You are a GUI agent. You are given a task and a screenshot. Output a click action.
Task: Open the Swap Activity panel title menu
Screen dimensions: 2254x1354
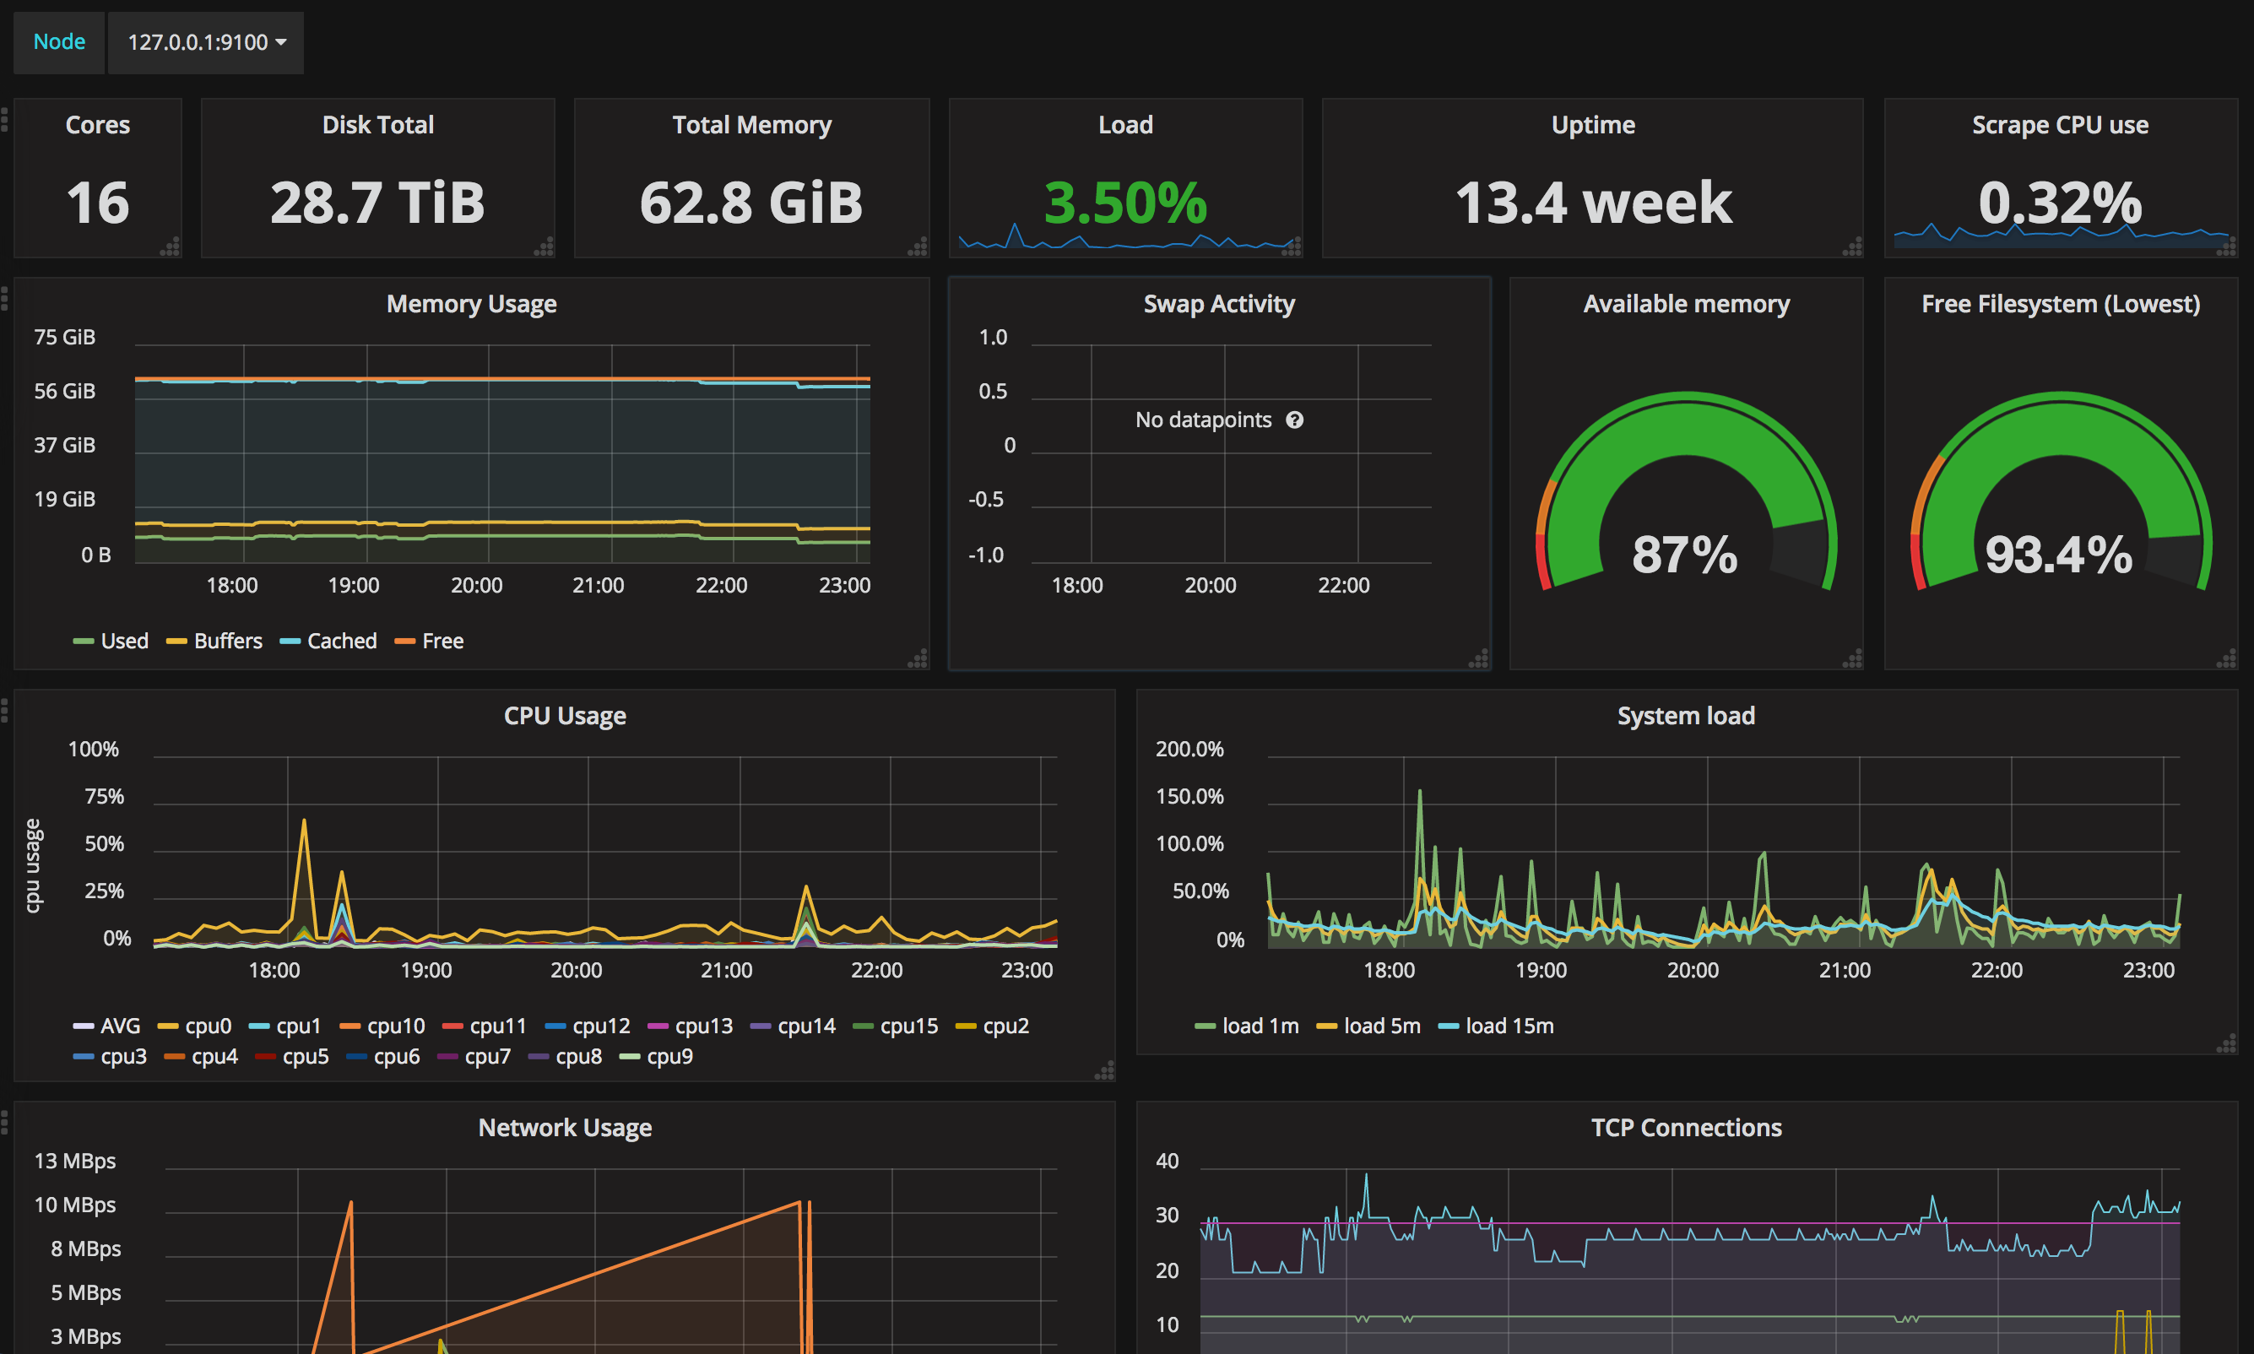point(1219,304)
